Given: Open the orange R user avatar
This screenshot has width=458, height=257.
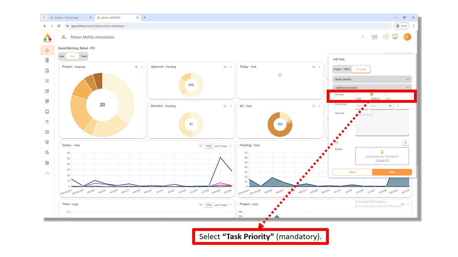Looking at the screenshot, I should coord(407,37).
